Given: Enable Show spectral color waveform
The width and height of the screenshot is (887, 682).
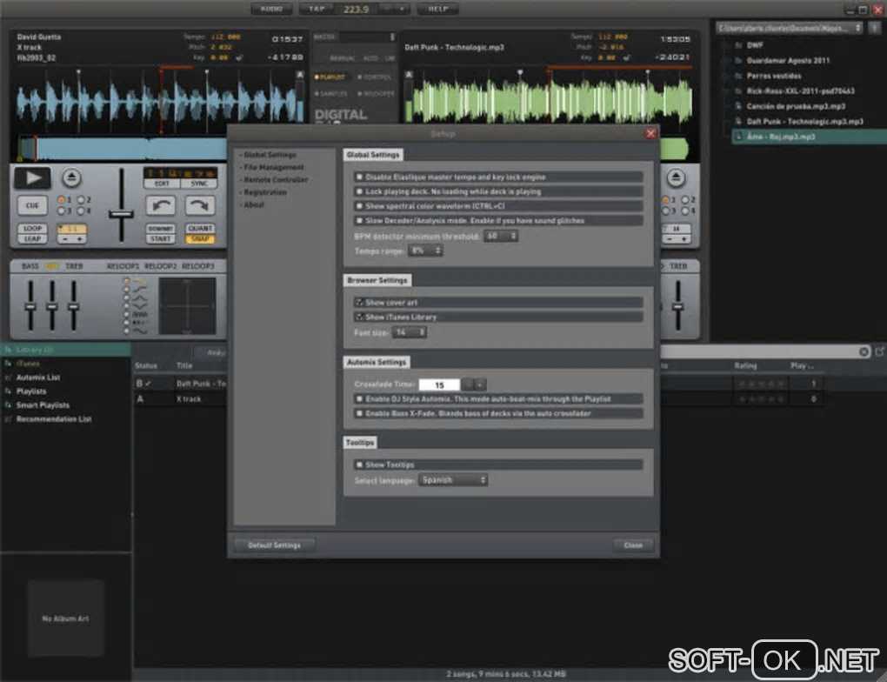Looking at the screenshot, I should coord(358,206).
